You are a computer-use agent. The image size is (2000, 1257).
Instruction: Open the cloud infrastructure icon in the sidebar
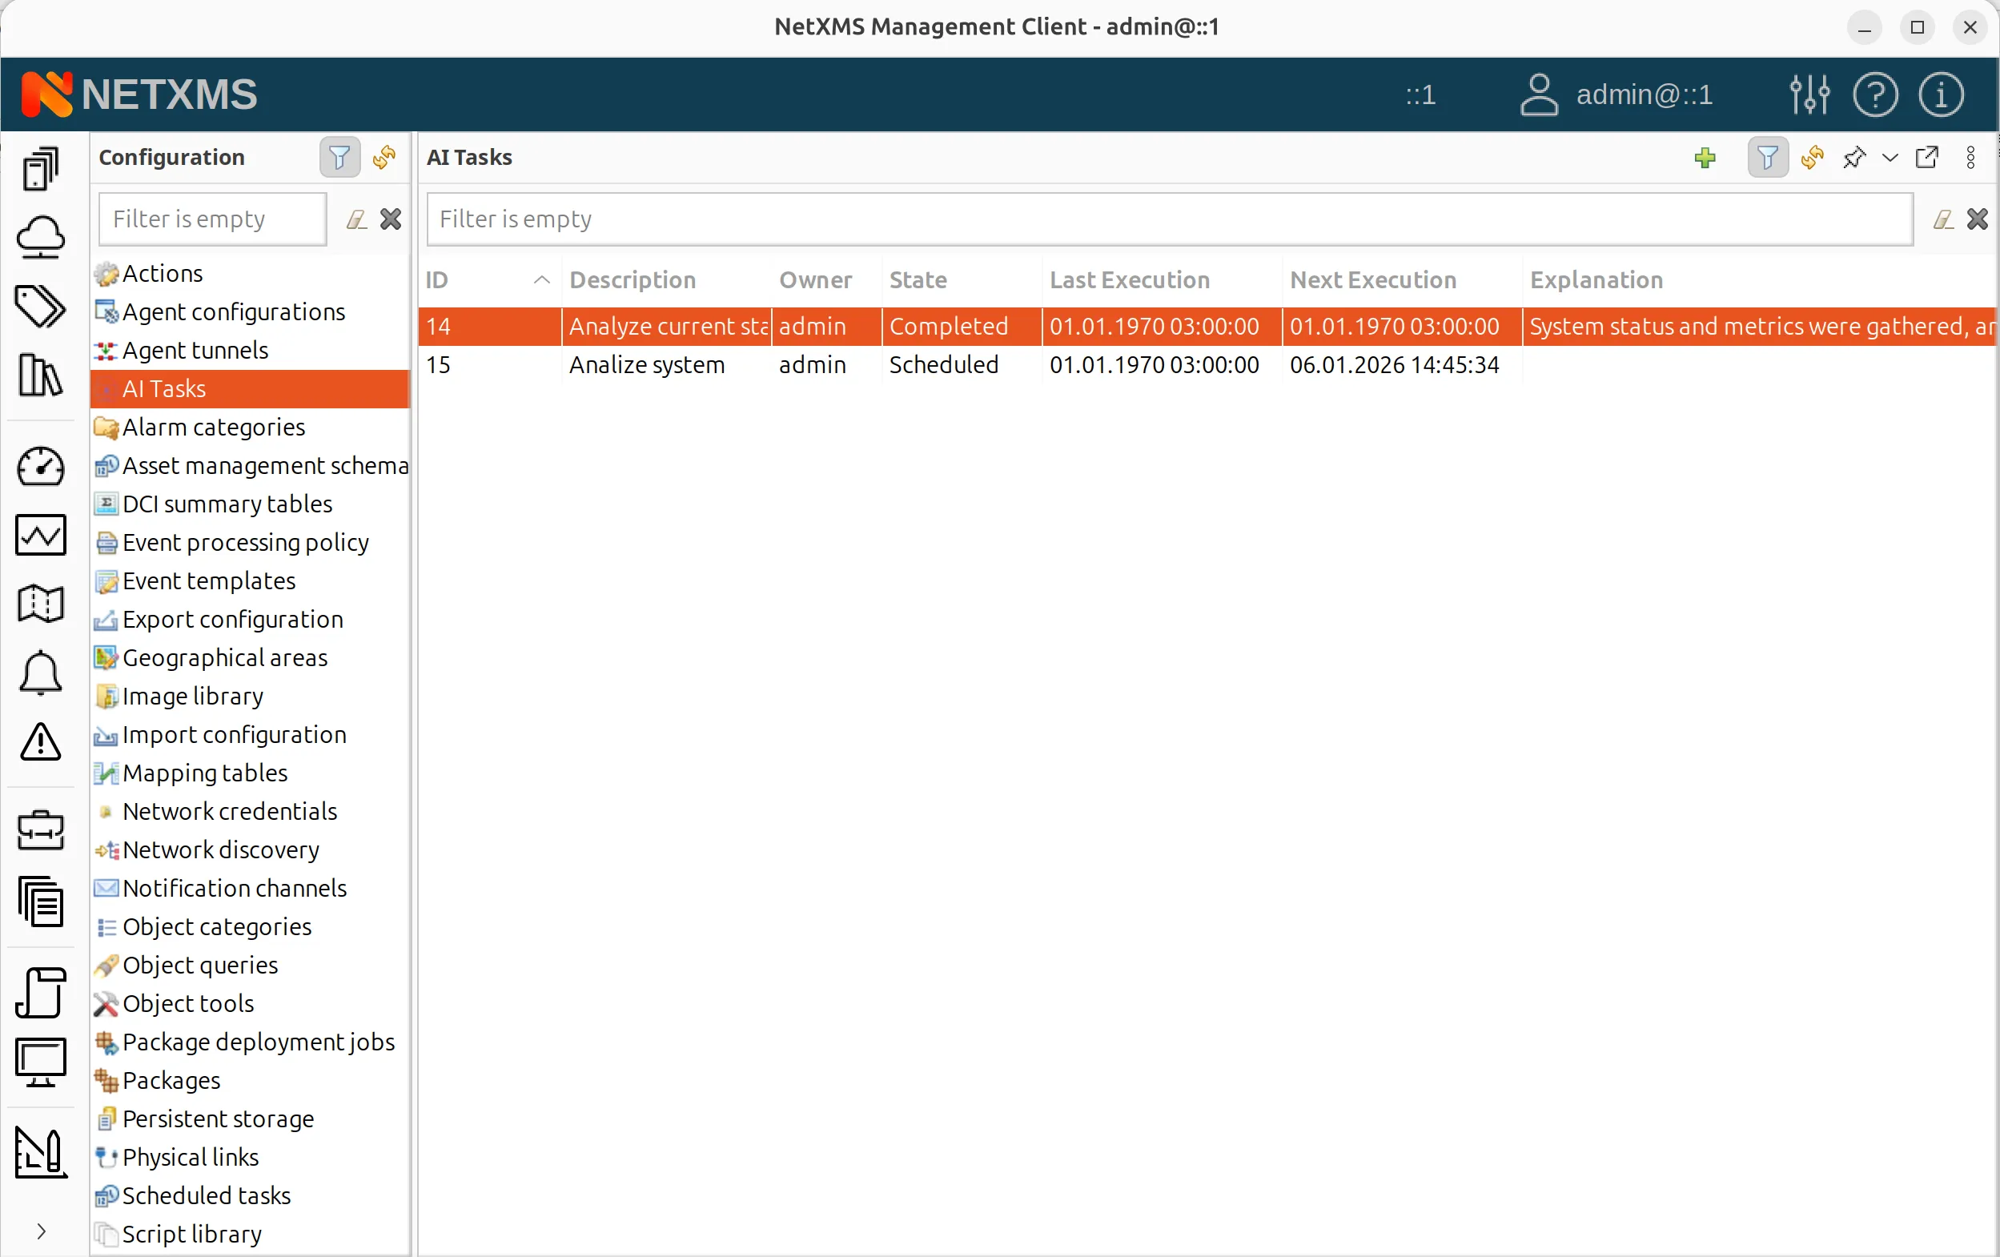coord(41,239)
